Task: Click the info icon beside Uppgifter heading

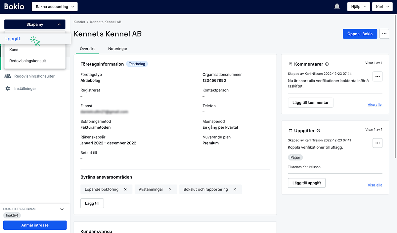Action: pos(318,131)
